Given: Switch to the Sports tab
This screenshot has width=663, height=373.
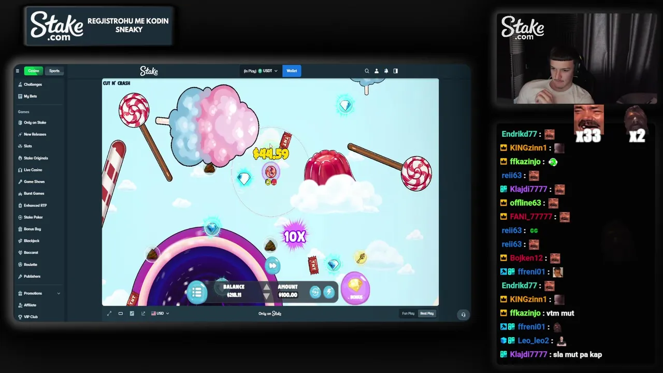Looking at the screenshot, I should (54, 71).
